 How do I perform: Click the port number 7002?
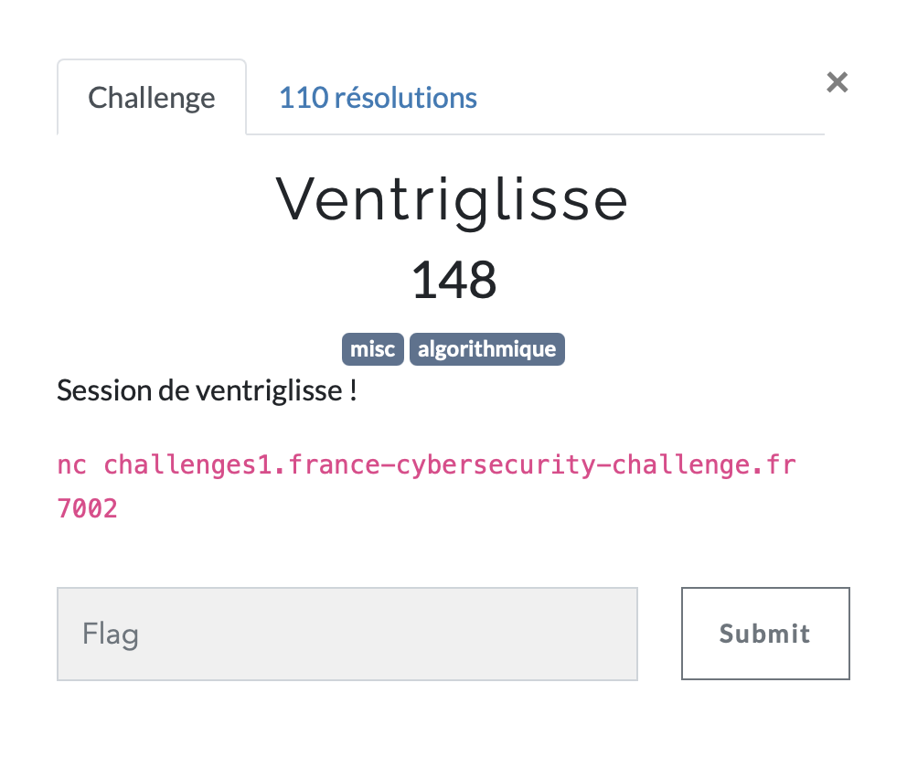(x=88, y=508)
